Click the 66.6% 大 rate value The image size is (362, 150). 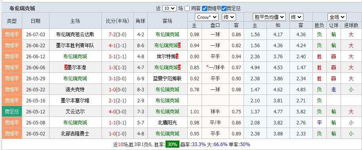pos(221,144)
